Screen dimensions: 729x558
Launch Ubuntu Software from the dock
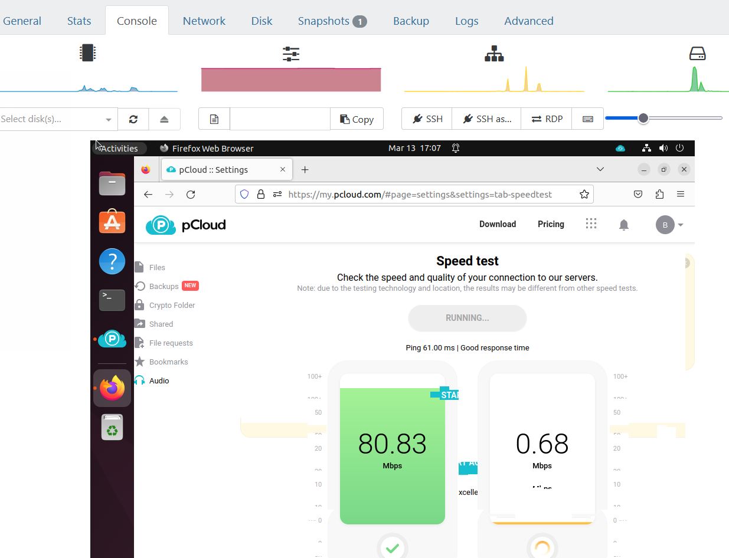(112, 222)
